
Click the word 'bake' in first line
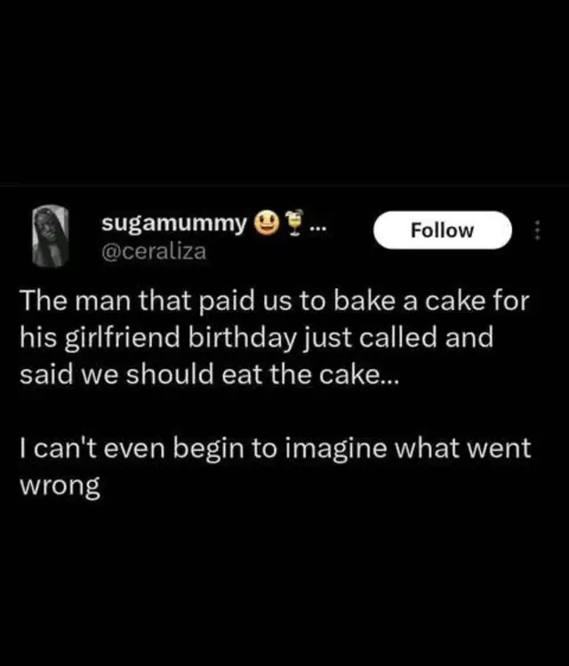tap(364, 301)
